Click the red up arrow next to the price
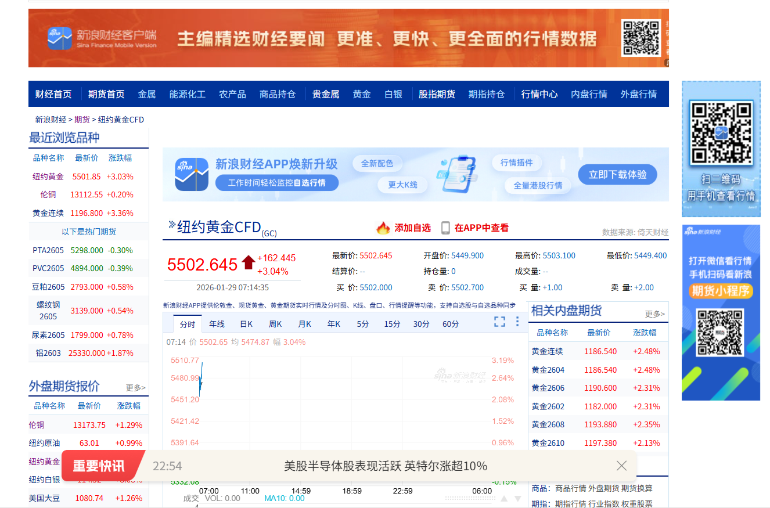 pos(249,262)
